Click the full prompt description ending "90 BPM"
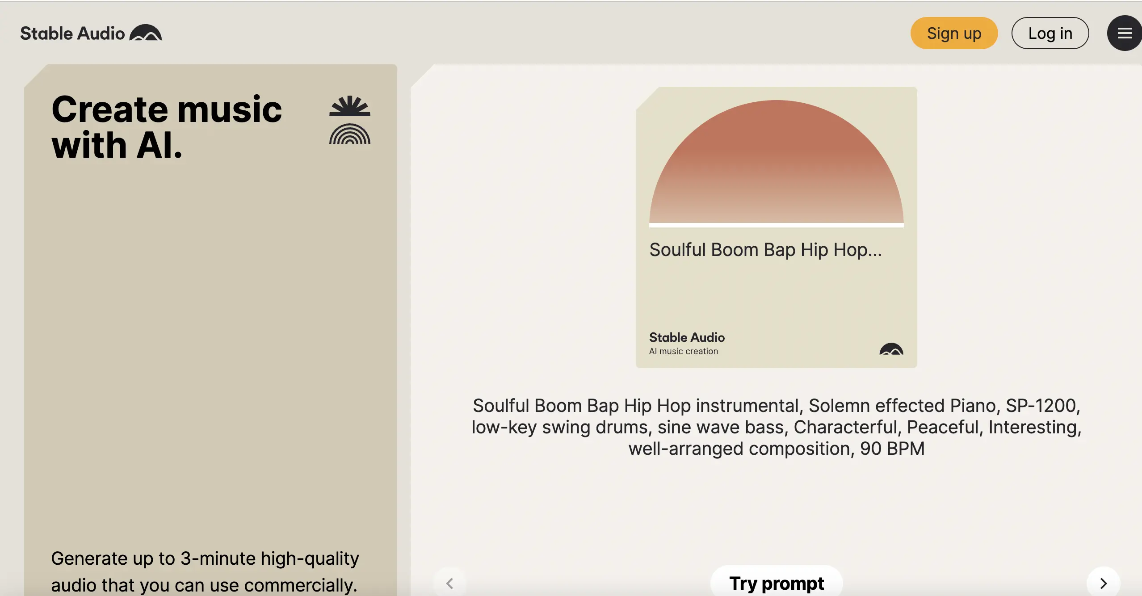 (x=777, y=427)
